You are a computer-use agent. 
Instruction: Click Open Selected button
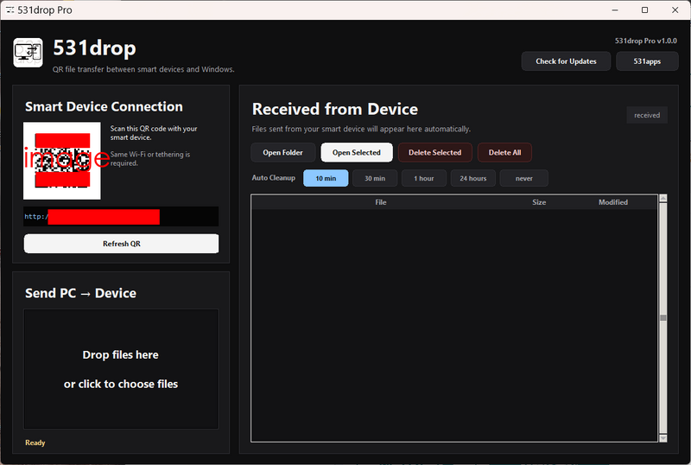tap(357, 153)
